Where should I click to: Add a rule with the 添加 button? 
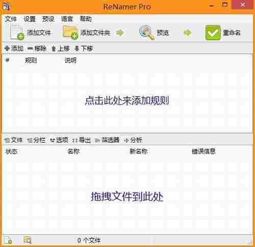pyautogui.click(x=14, y=48)
